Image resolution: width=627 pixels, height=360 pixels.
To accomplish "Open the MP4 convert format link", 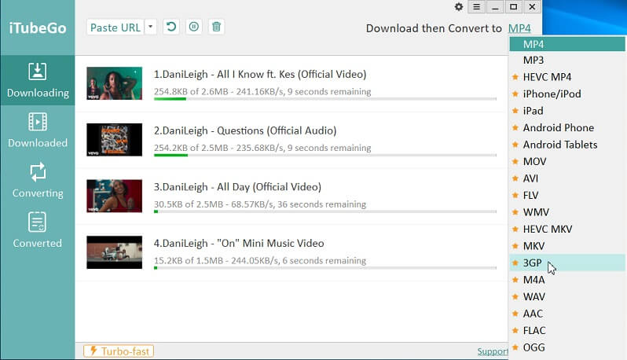I will 519,28.
